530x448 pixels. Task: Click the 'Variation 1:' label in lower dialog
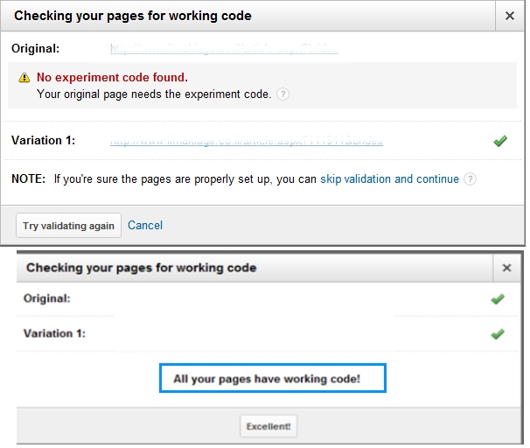click(56, 333)
